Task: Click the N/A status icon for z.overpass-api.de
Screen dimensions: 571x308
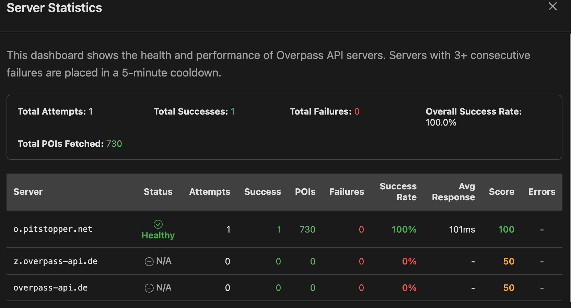Action: coord(149,262)
